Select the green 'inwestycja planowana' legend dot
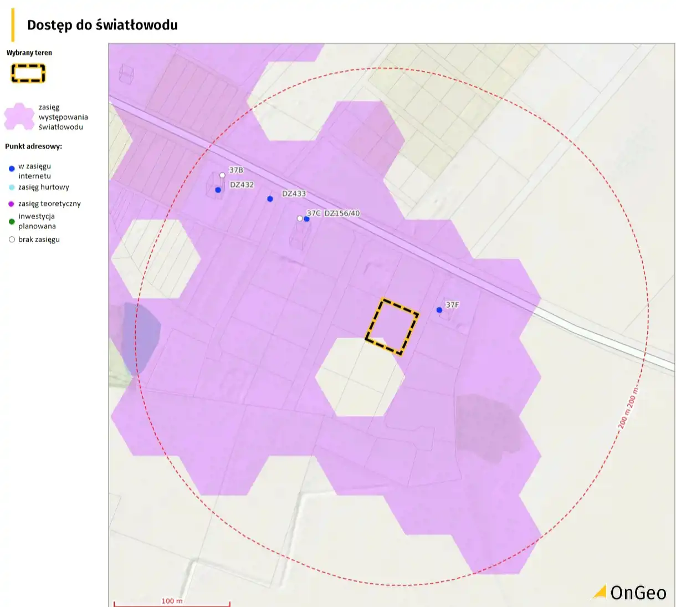 point(12,221)
